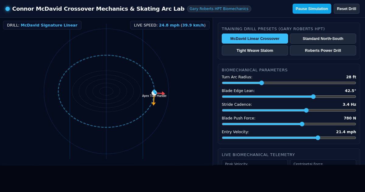
Task: Click the 780 N push force value
Action: [x=350, y=118]
